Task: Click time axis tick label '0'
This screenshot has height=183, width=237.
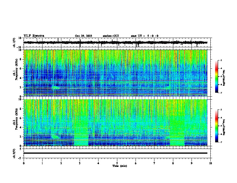Action: point(24,163)
